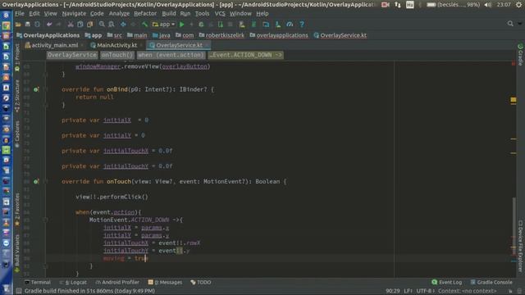Open the Context selector in status bar
The image size is (525, 295).
[468, 291]
